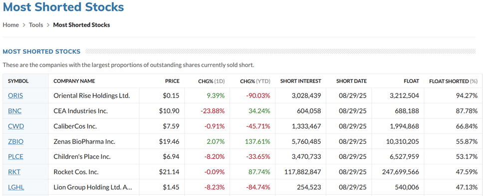
Task: Sort by the CHG% (YTD) column header
Action: (255, 81)
